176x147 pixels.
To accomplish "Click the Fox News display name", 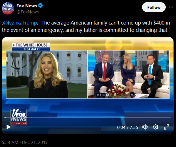I will point(27,6).
